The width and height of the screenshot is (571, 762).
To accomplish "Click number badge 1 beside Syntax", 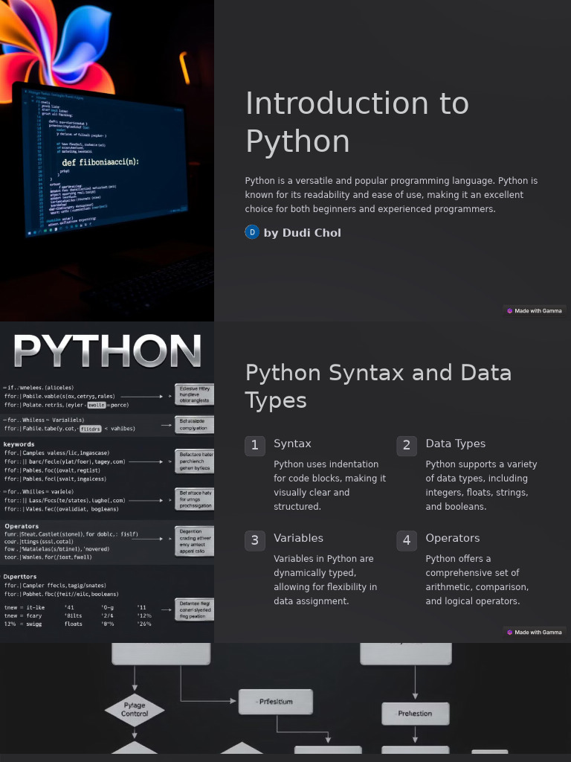I will pos(254,445).
